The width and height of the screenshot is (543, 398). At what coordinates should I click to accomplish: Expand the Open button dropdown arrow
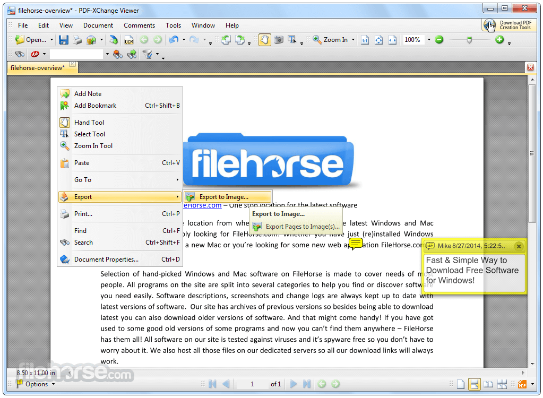[x=51, y=40]
